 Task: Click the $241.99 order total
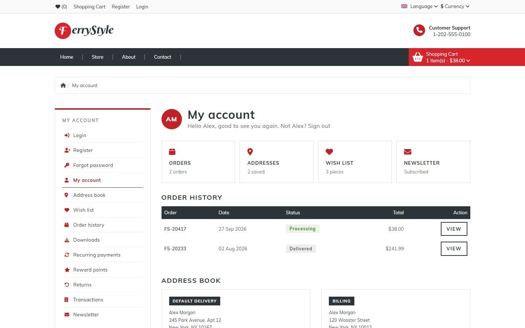[x=395, y=249]
